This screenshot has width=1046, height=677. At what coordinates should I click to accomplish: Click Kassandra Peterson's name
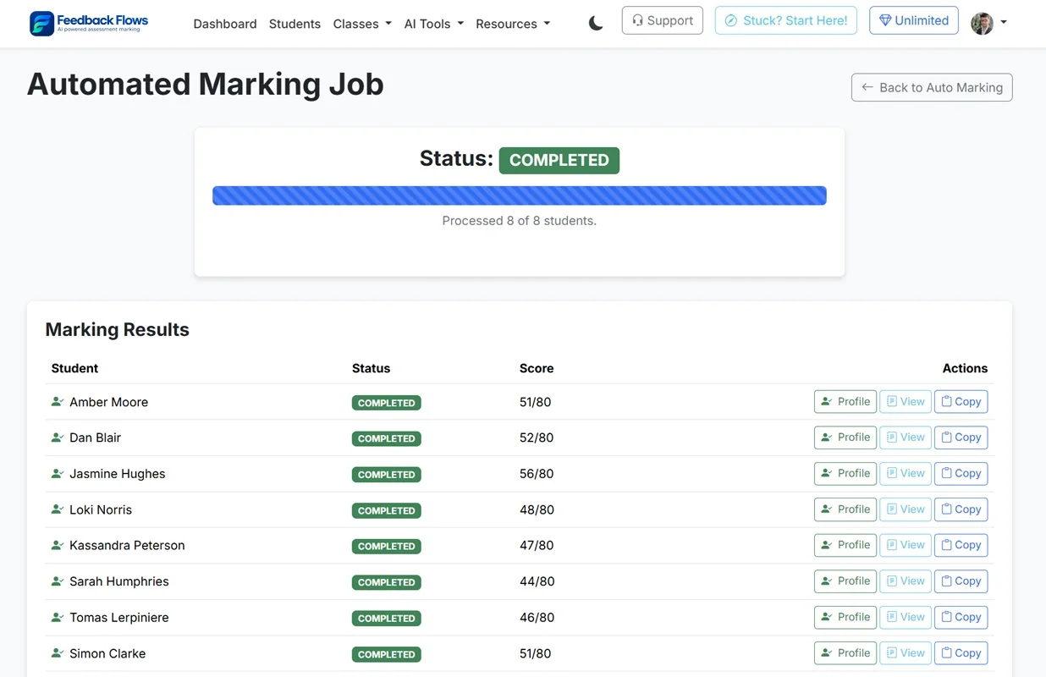[x=127, y=545]
